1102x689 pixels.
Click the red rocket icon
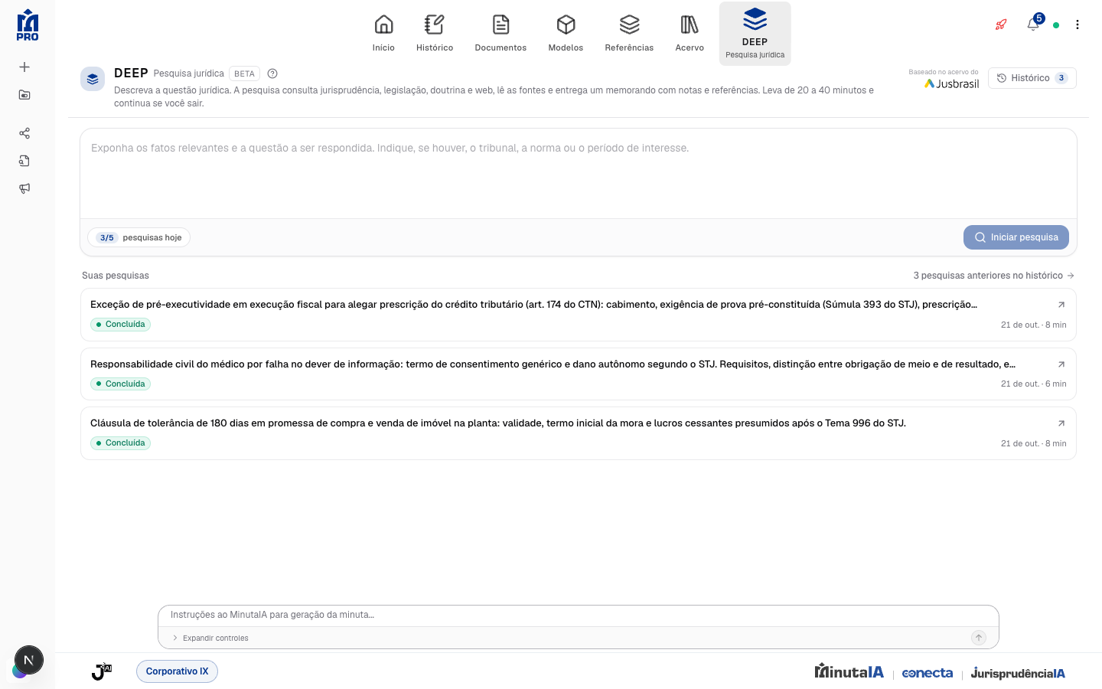click(1001, 24)
